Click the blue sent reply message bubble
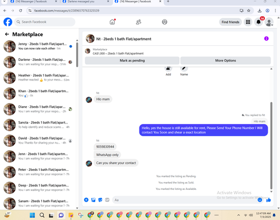The image size is (280, 220). [x=203, y=130]
